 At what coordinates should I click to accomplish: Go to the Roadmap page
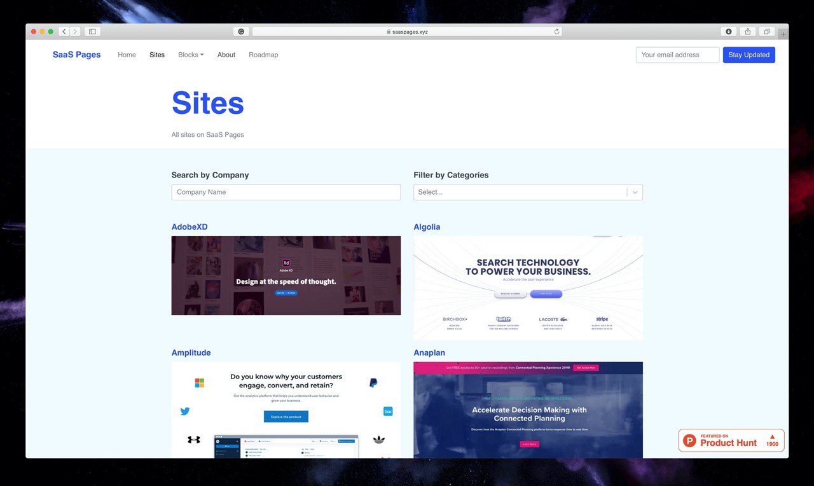pos(263,55)
